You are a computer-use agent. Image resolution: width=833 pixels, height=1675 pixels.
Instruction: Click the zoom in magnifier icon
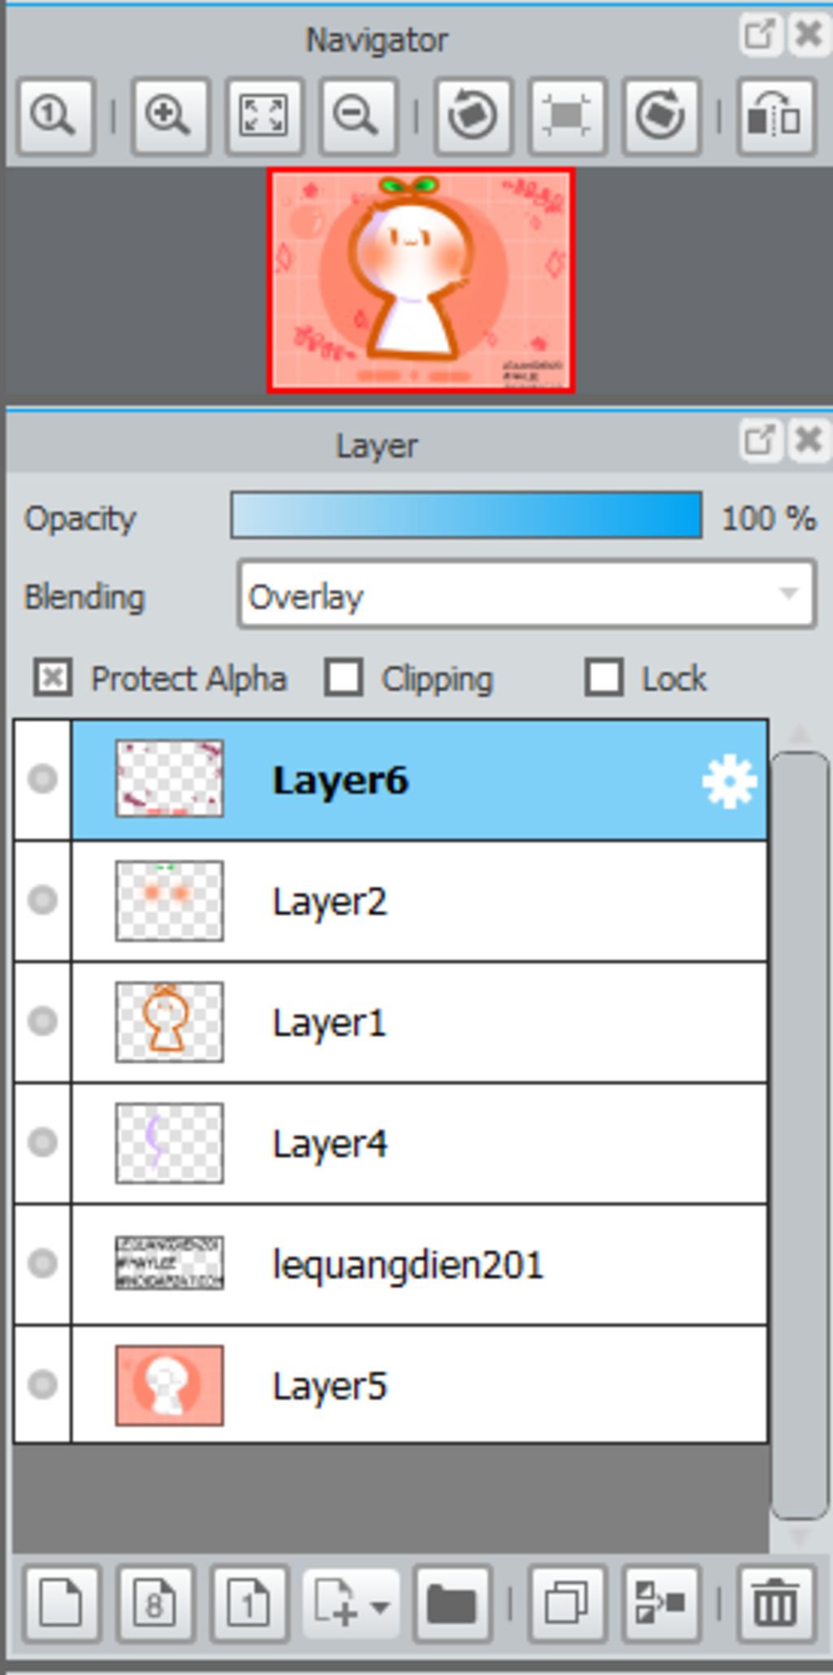(x=169, y=116)
